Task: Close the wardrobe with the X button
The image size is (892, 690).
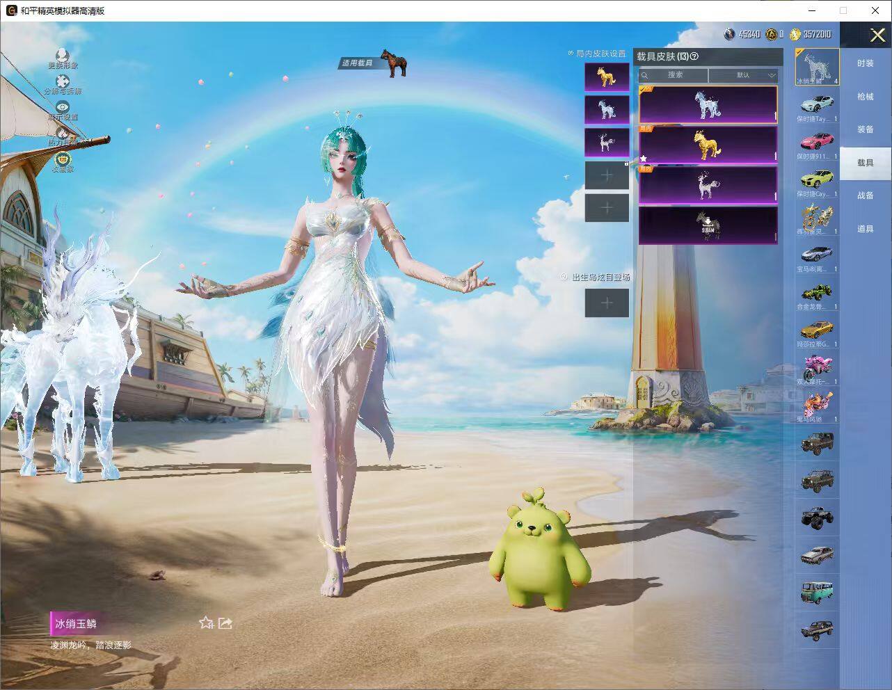Action: [877, 35]
